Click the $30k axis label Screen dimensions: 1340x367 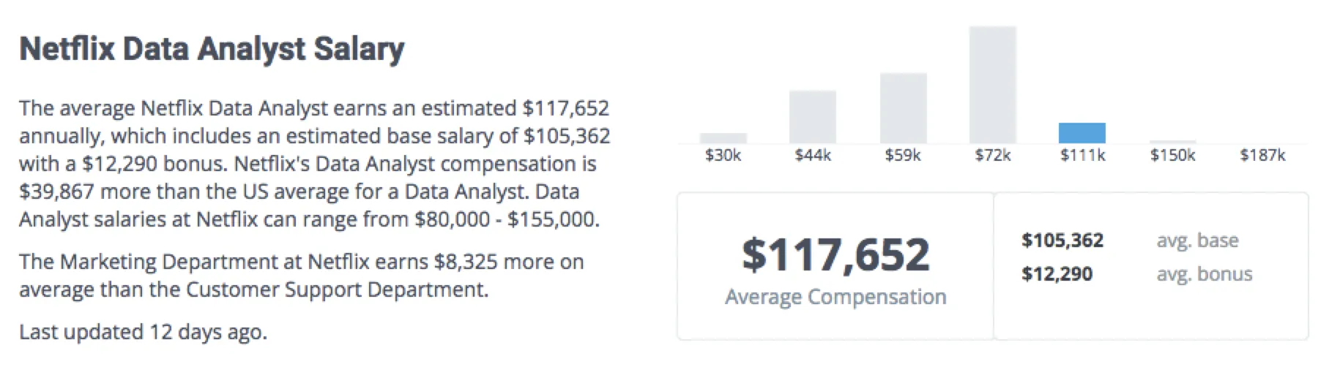[723, 155]
